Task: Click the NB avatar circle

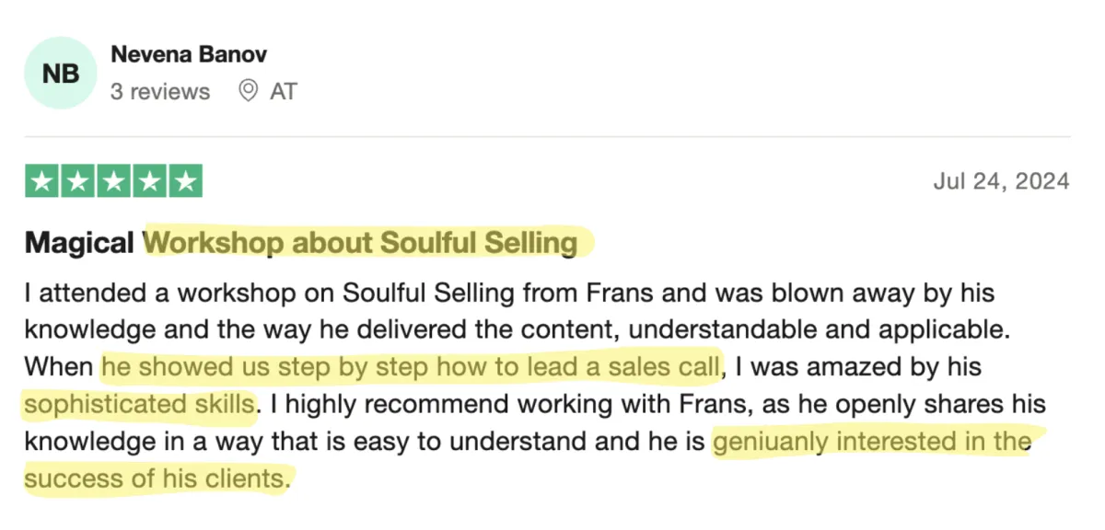Action: (x=61, y=73)
